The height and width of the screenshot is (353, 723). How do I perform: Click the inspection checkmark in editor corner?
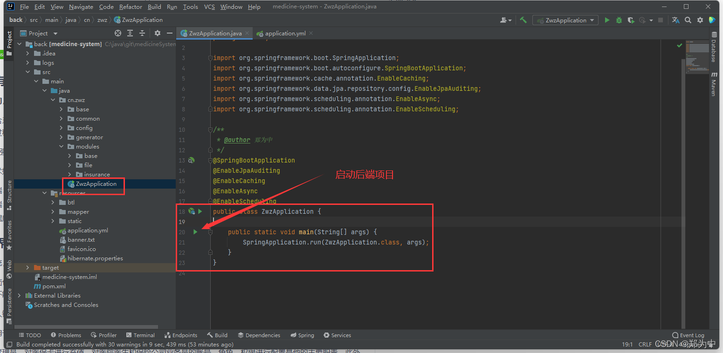[x=679, y=46]
